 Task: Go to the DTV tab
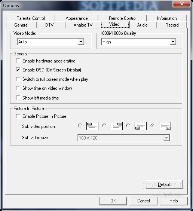[x=49, y=25]
